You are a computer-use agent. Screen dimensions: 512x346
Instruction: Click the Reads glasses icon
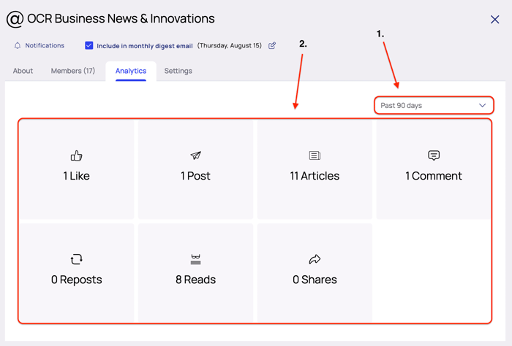tap(195, 259)
